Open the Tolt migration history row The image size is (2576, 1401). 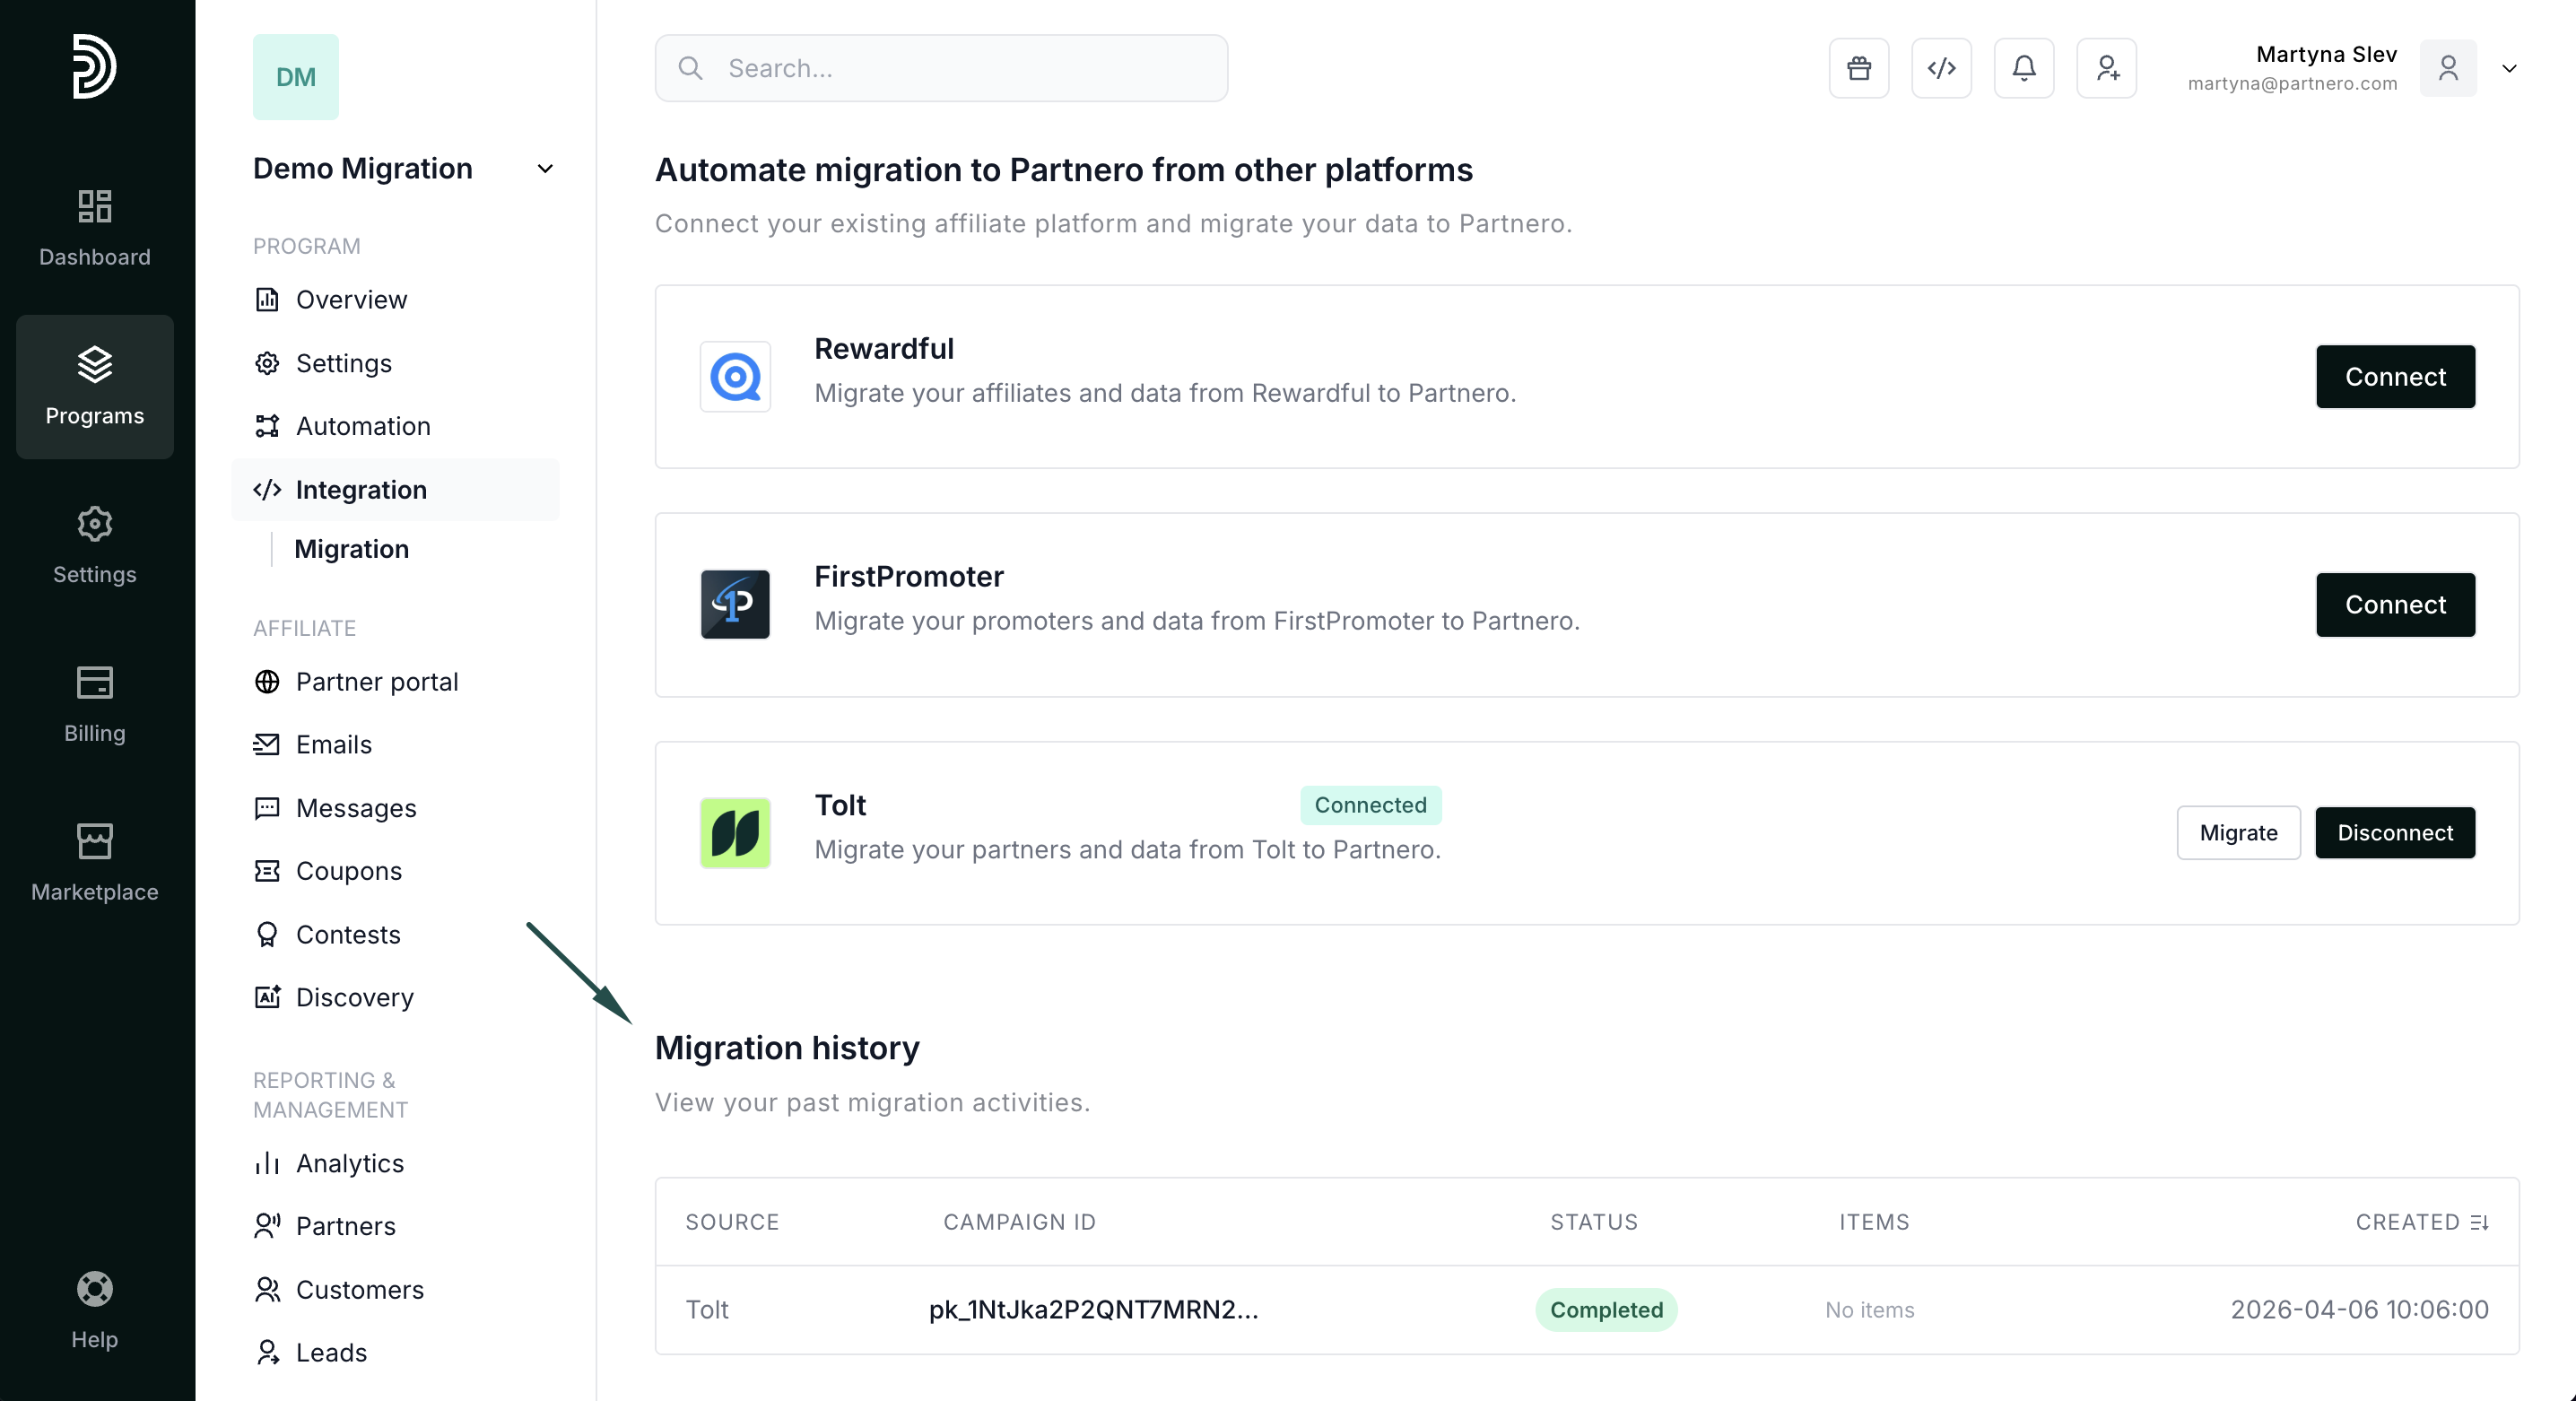click(1093, 1310)
